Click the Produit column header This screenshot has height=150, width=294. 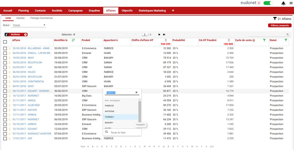click(86, 40)
